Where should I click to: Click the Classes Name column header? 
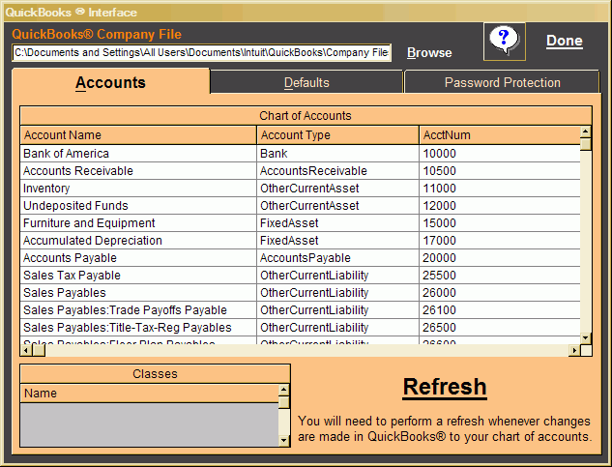(150, 394)
